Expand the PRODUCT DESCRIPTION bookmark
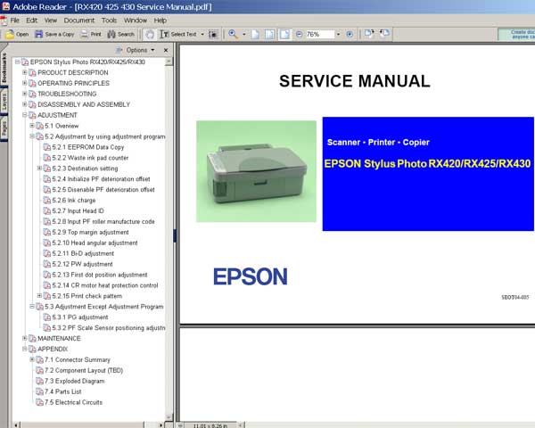Screen dimensions: 535x428 [25, 72]
